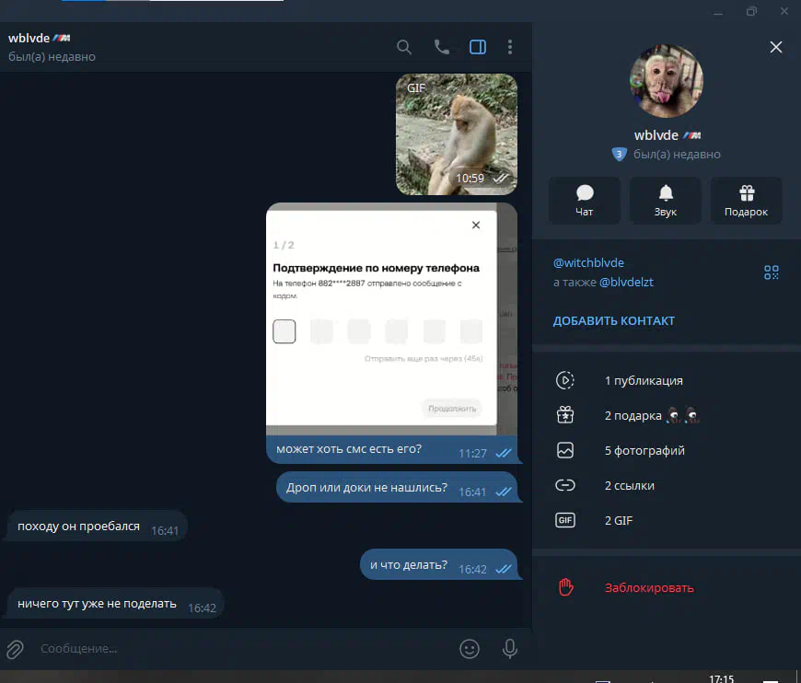Attach a file with the paperclip icon
The width and height of the screenshot is (801, 683).
coord(15,649)
